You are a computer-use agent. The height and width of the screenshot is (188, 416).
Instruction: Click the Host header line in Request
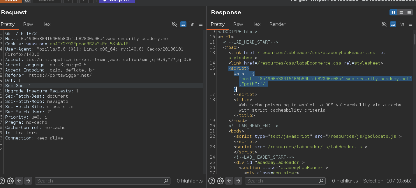point(88,39)
